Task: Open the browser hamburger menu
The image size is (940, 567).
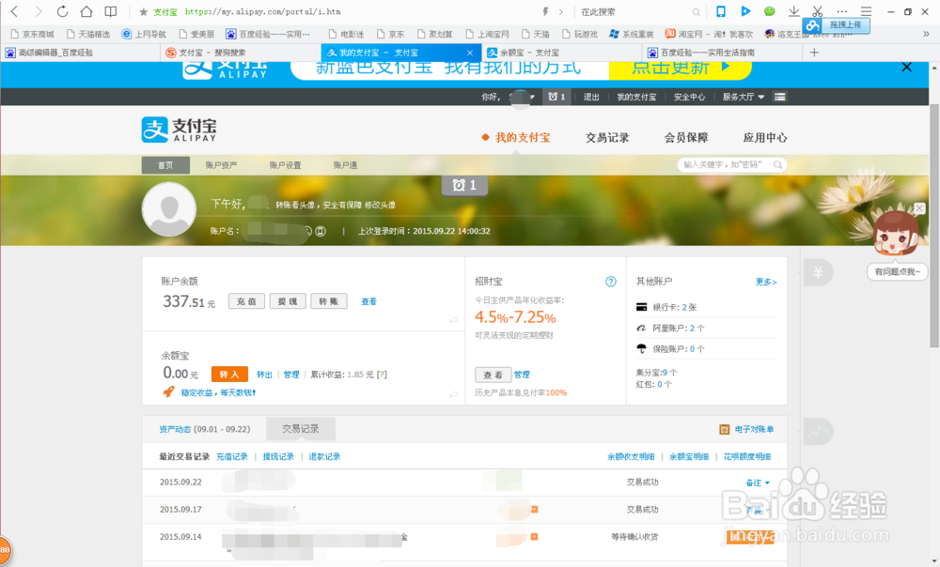Action: 867,11
